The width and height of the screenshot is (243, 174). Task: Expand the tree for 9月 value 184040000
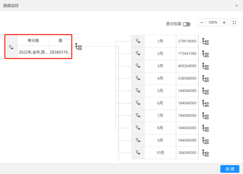pos(205,141)
